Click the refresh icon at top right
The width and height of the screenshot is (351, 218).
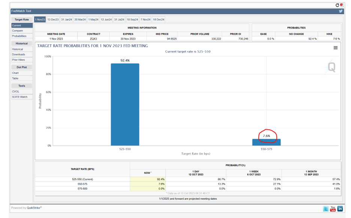[x=337, y=5]
